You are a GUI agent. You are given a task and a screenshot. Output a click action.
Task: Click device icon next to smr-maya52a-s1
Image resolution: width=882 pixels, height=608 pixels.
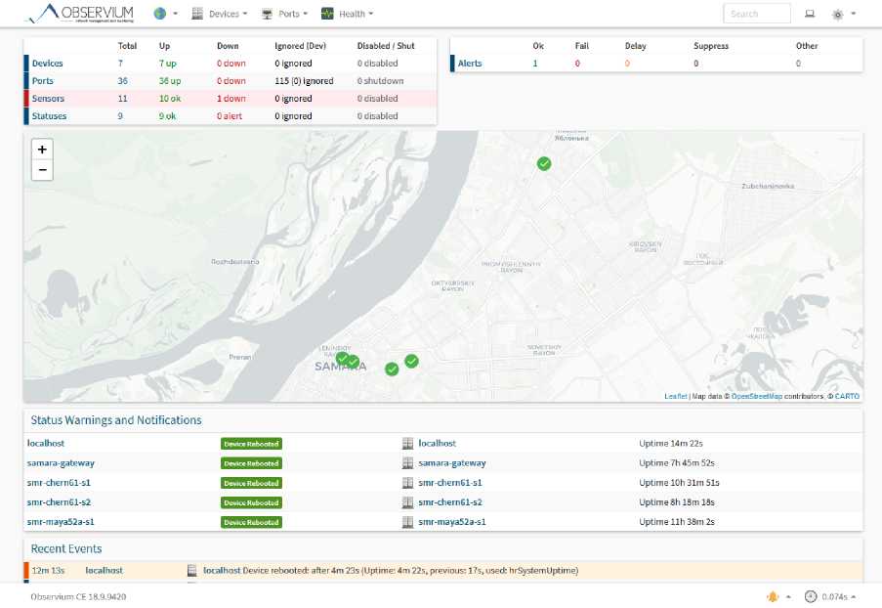408,522
